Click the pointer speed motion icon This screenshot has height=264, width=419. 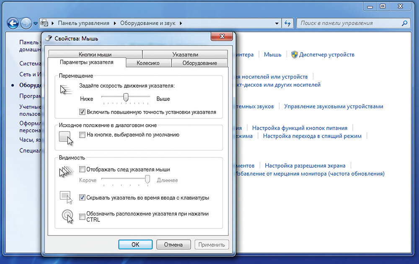(66, 90)
